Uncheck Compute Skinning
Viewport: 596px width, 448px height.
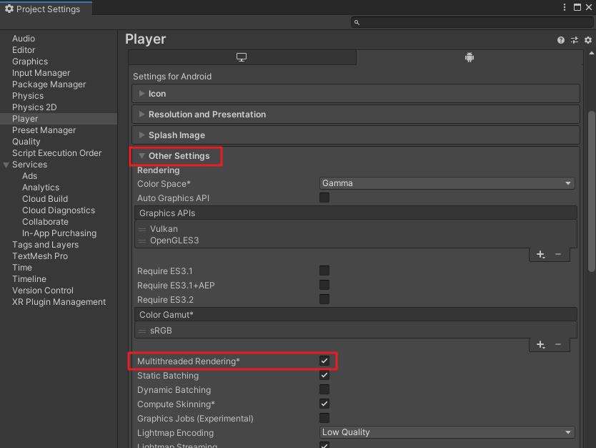[x=324, y=404]
